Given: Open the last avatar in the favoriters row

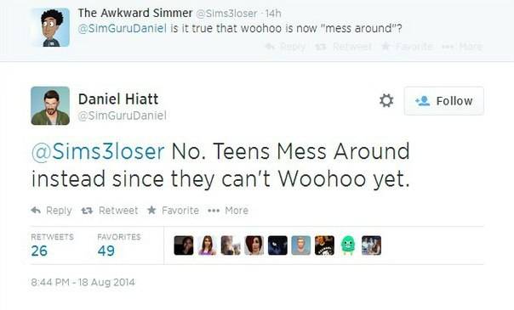Looking at the screenshot, I should coord(371,245).
